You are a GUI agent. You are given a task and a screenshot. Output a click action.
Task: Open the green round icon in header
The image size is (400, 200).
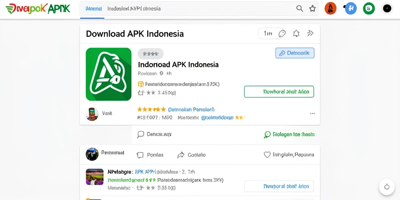point(369,9)
